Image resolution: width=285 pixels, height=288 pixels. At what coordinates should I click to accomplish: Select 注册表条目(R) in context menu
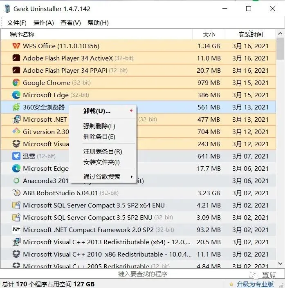(x=103, y=151)
